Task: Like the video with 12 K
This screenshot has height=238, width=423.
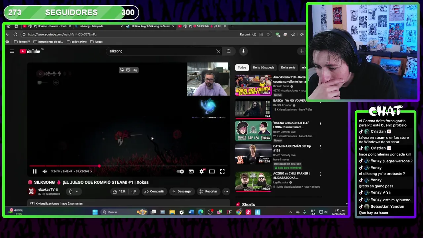Action: tap(119, 191)
